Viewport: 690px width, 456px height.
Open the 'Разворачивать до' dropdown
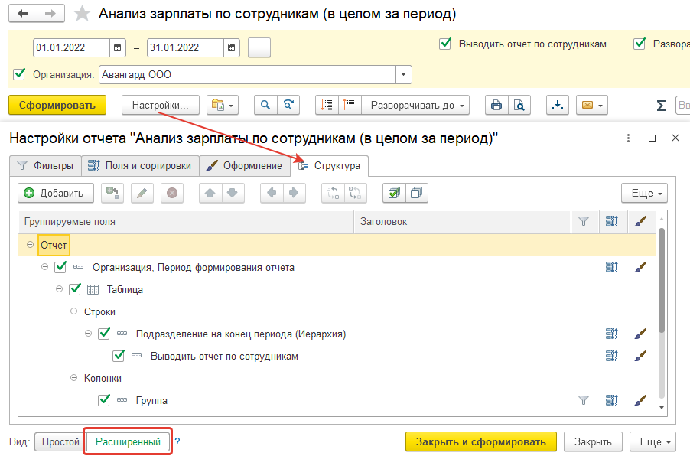[415, 105]
